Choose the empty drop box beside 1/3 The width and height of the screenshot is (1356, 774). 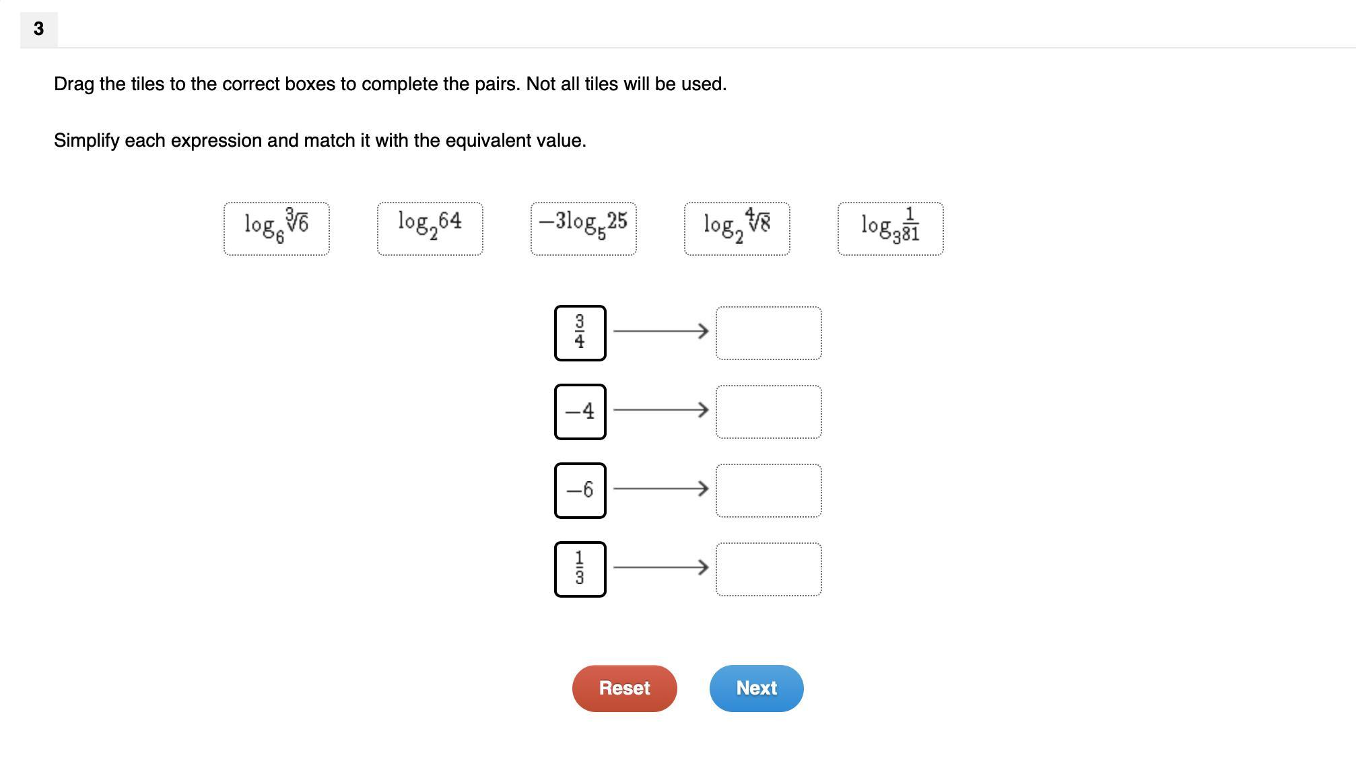[x=768, y=569]
